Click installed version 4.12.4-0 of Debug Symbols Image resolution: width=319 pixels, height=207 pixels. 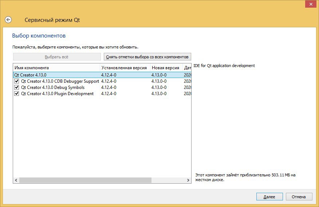pyautogui.click(x=109, y=87)
